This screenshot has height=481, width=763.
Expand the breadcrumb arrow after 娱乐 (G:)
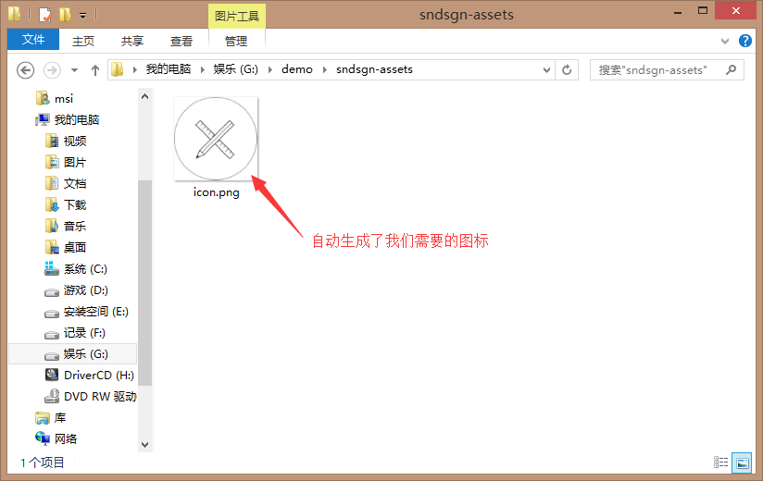(x=270, y=70)
